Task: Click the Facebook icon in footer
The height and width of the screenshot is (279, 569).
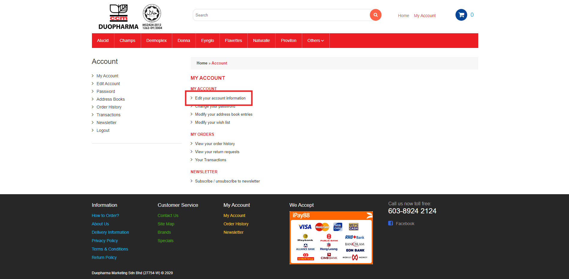Action: click(391, 223)
